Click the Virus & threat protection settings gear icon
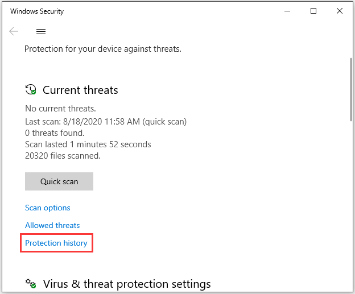 coord(31,284)
